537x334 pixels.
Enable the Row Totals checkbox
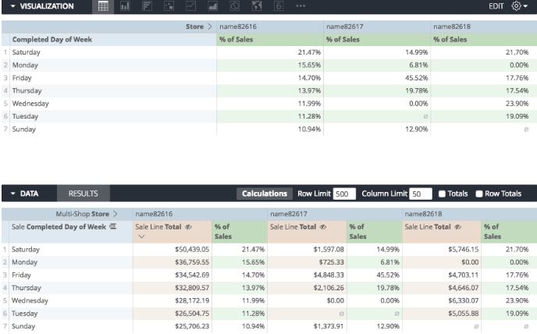[479, 194]
